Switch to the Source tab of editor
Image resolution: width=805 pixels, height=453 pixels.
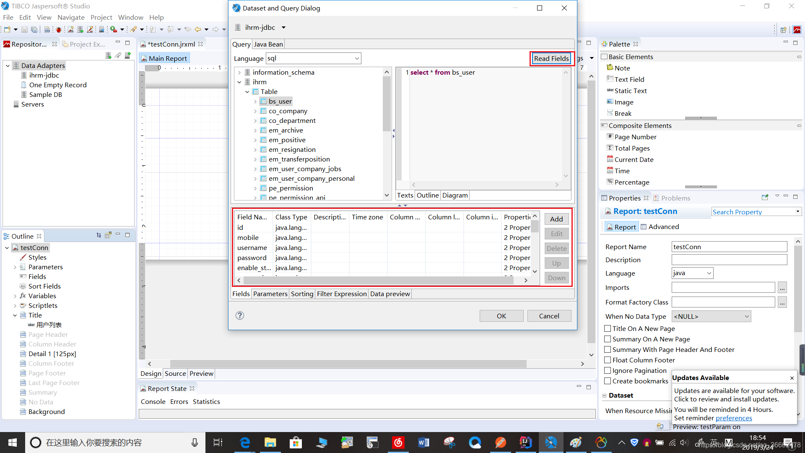pyautogui.click(x=175, y=373)
